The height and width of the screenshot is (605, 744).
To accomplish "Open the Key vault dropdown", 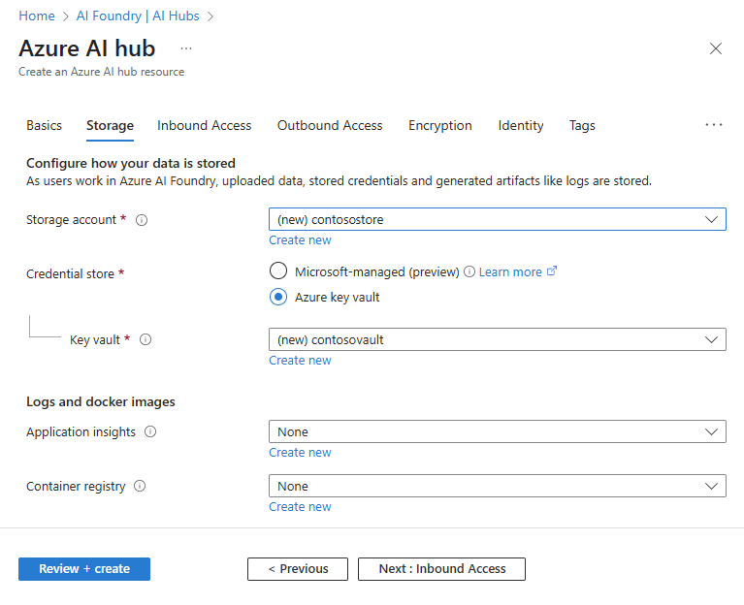I will (x=498, y=339).
